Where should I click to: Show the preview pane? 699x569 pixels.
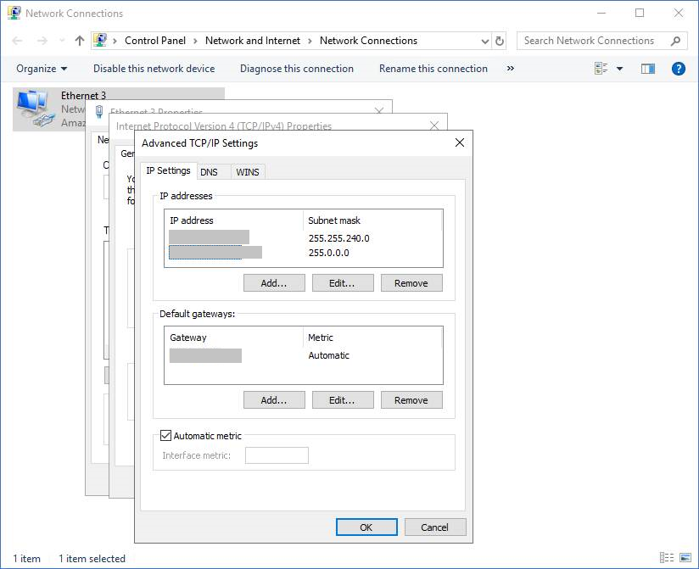pyautogui.click(x=648, y=69)
